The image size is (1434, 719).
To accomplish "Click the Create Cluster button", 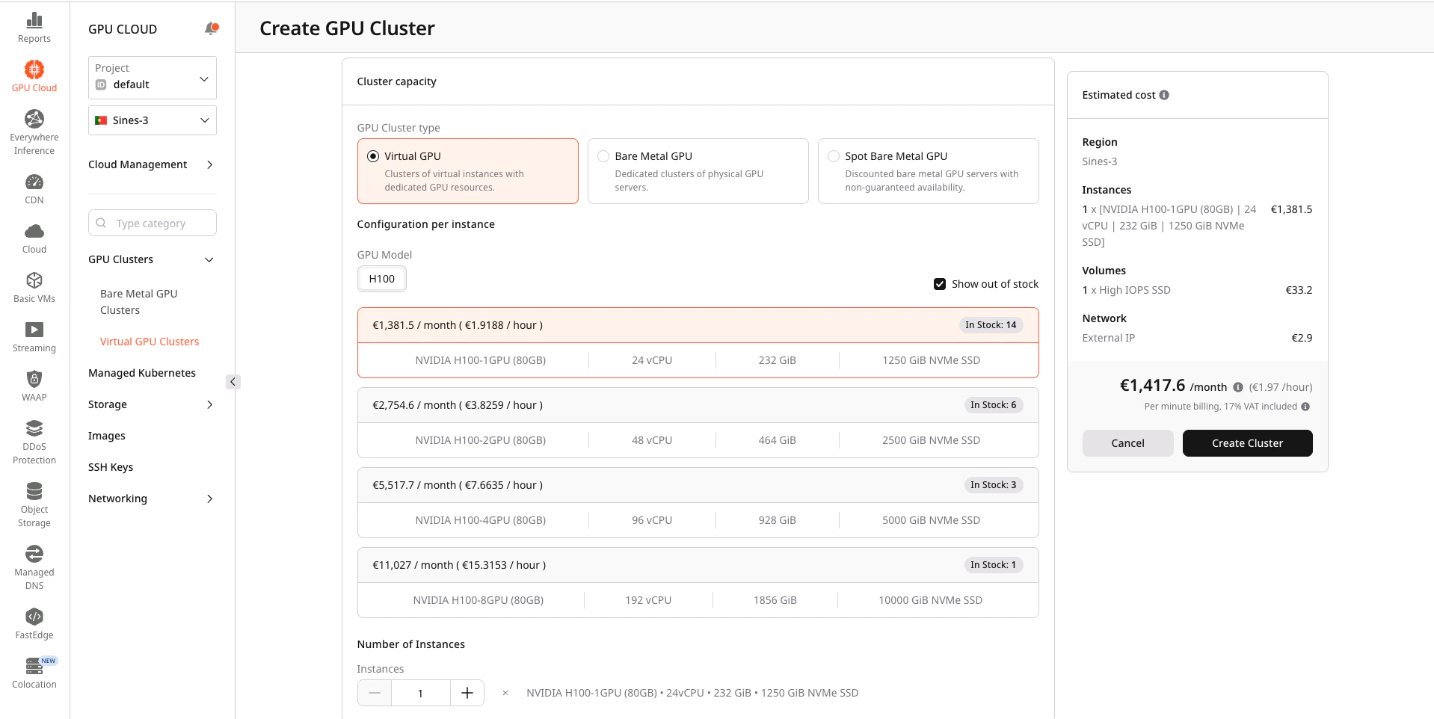I will (x=1246, y=442).
